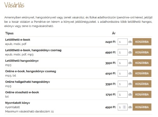Click quantity field for Nyomtatott könyv
Screen dimensions: 158x117
point(123,107)
